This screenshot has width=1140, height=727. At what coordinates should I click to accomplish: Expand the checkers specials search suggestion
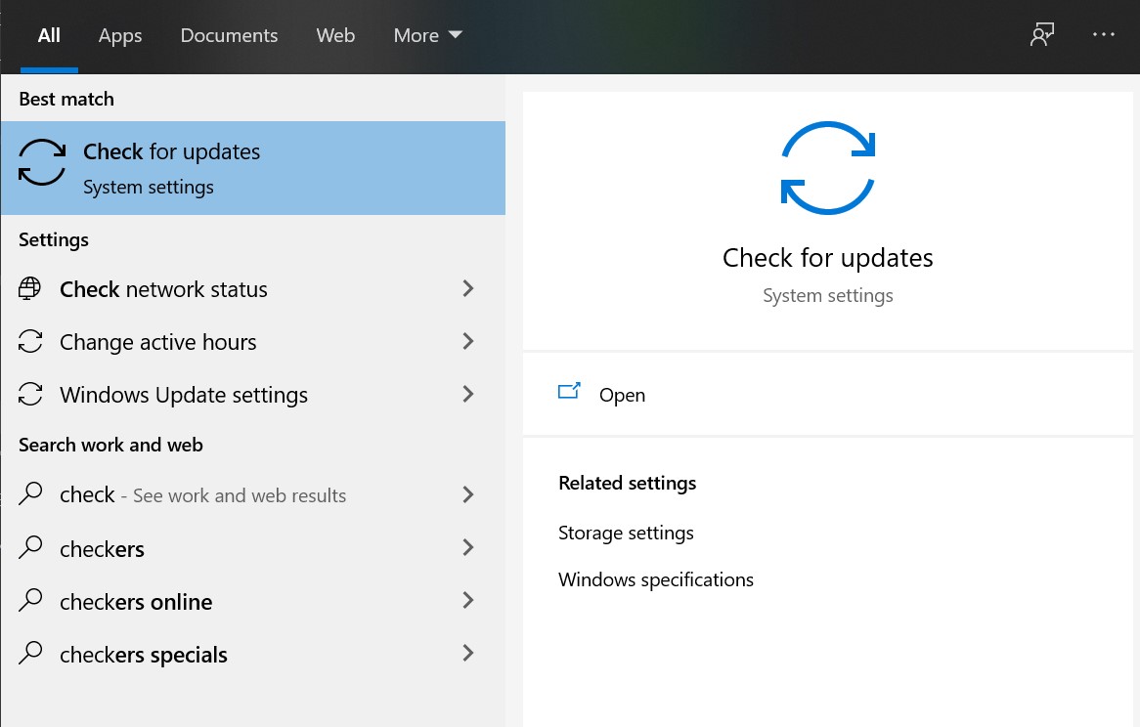point(468,653)
